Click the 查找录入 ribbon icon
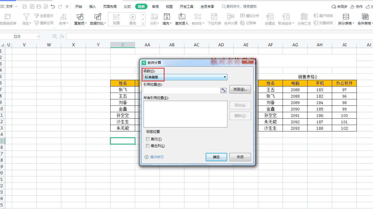The image size is (373, 209). pos(182,17)
